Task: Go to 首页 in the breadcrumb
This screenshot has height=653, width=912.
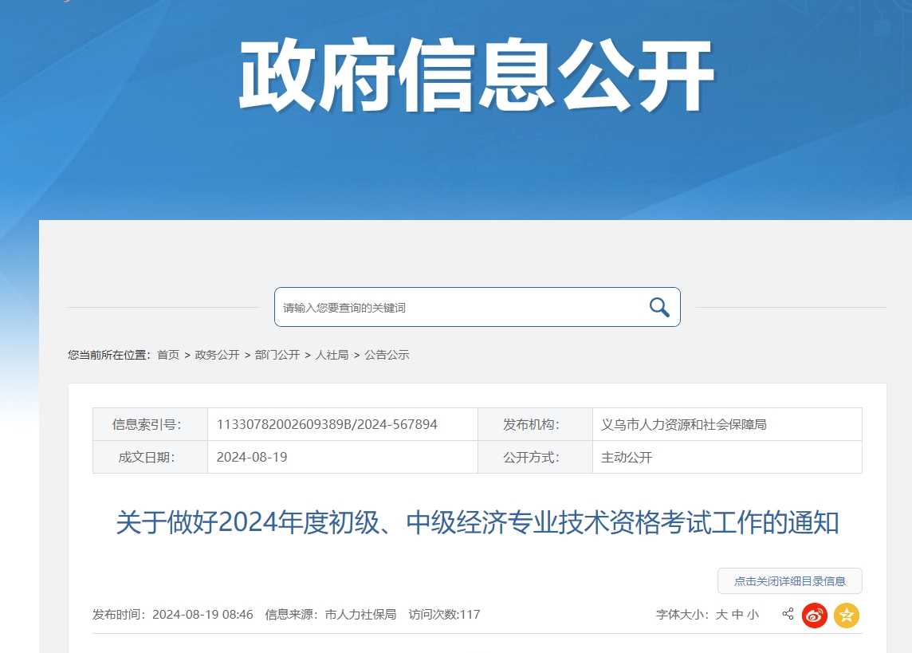Action: pos(168,355)
